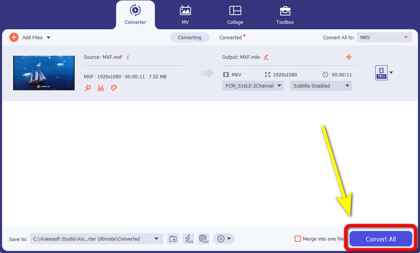Open the Subtitle Disabled dropdown

321,86
